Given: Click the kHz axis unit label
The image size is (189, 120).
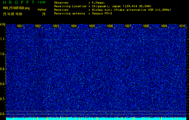Looking at the screenshot, I should click(x=3, y=24).
